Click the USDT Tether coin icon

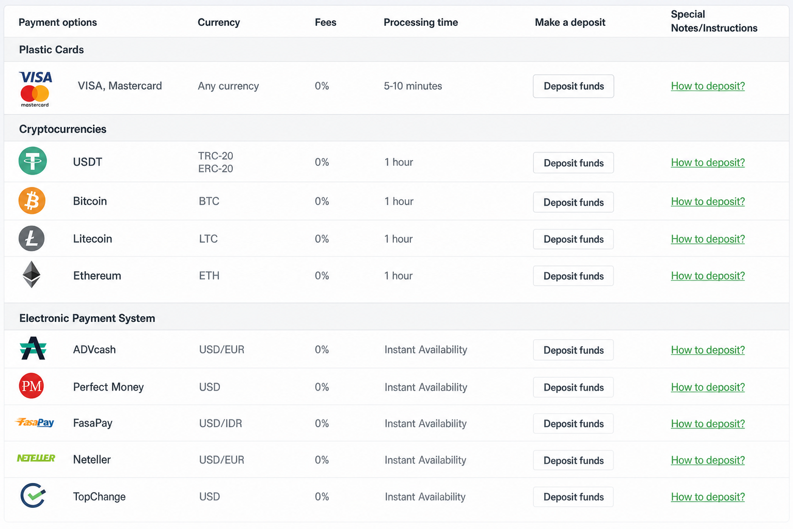point(33,161)
